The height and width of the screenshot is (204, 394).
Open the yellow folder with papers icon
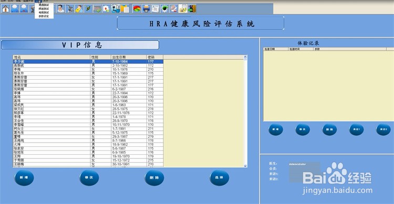tap(125, 9)
